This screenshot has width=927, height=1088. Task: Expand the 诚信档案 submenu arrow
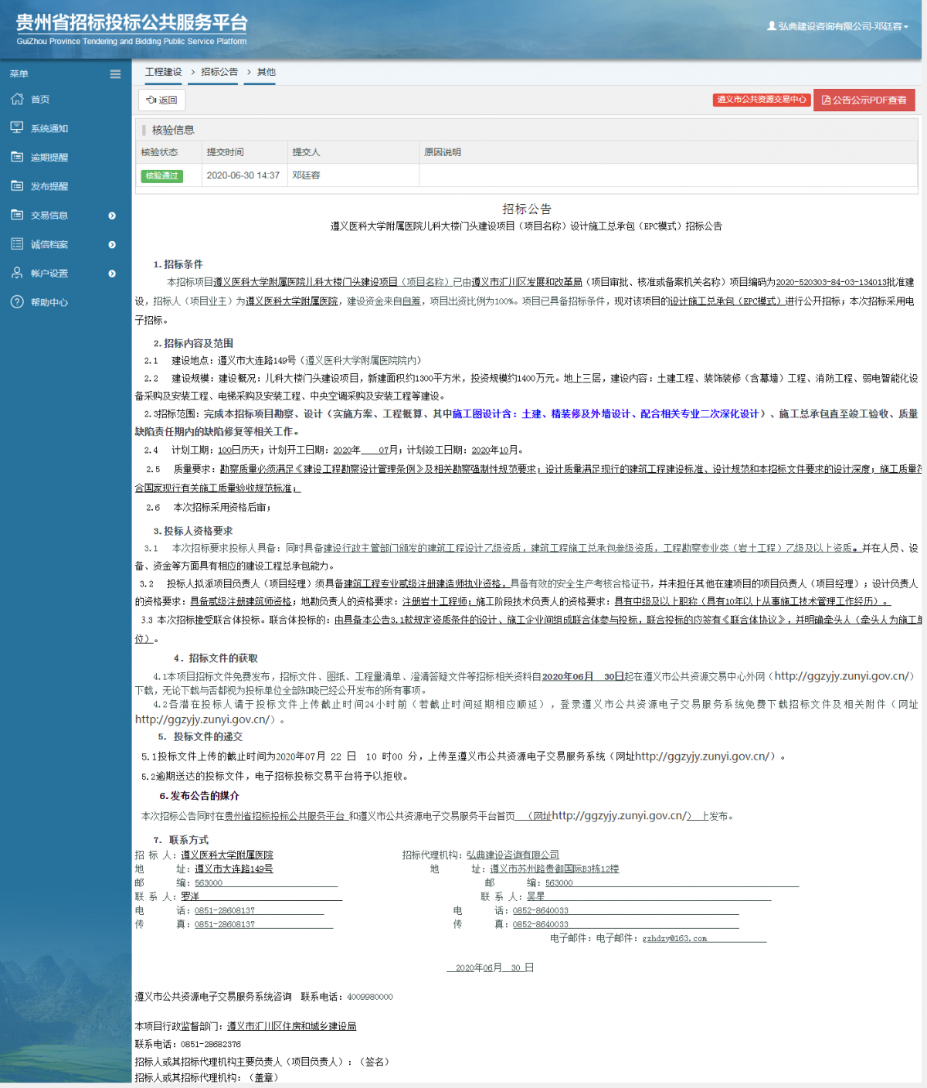pyautogui.click(x=112, y=245)
